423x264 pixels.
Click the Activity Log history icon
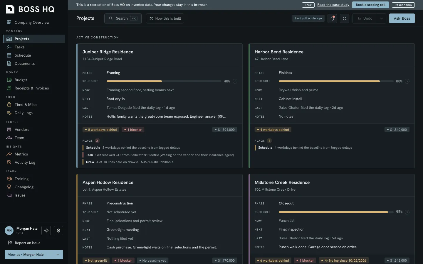(9, 162)
